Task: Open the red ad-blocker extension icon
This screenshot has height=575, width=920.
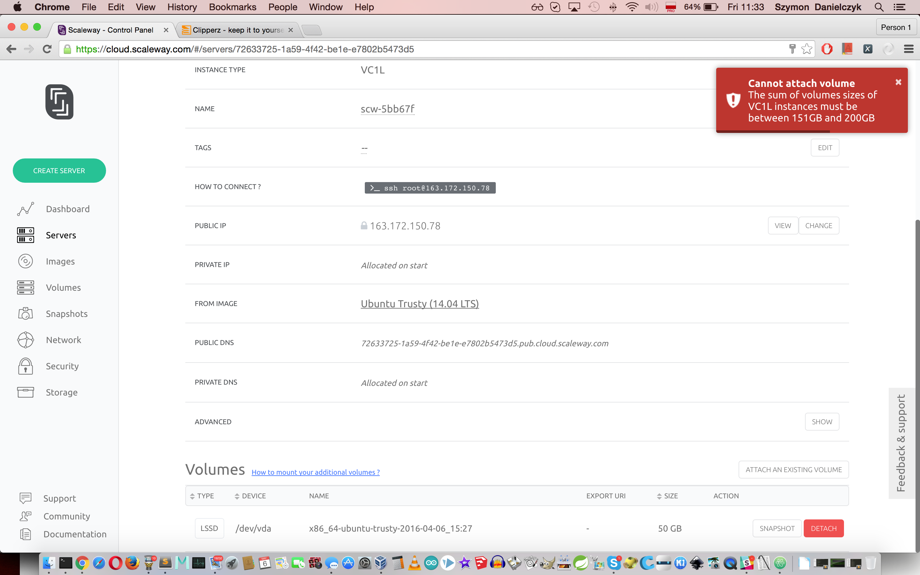Action: pyautogui.click(x=827, y=49)
